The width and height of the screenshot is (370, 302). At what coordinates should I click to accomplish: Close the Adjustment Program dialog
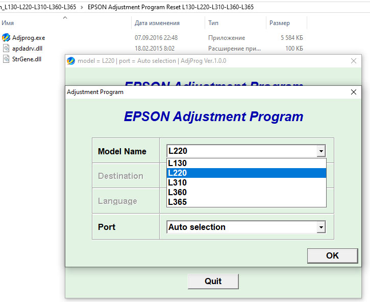coord(354,92)
